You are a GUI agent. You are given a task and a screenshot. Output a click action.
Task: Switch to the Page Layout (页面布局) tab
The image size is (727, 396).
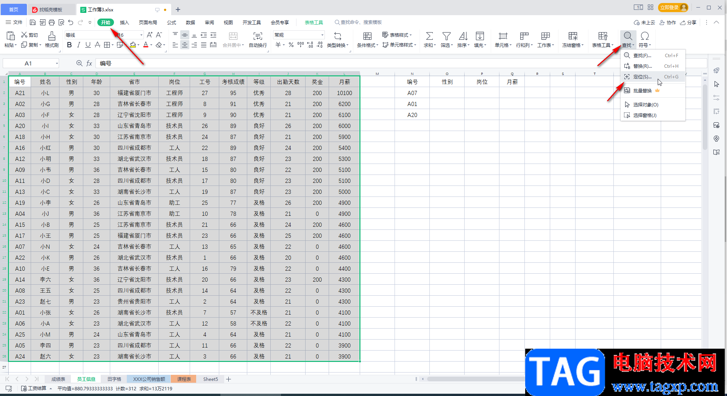click(148, 22)
